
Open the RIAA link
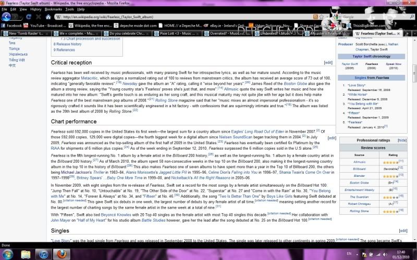55,148
